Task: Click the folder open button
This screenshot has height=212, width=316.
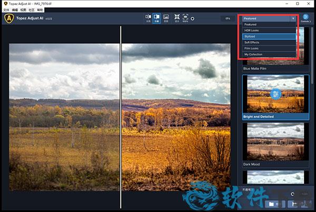Action: click(x=271, y=204)
